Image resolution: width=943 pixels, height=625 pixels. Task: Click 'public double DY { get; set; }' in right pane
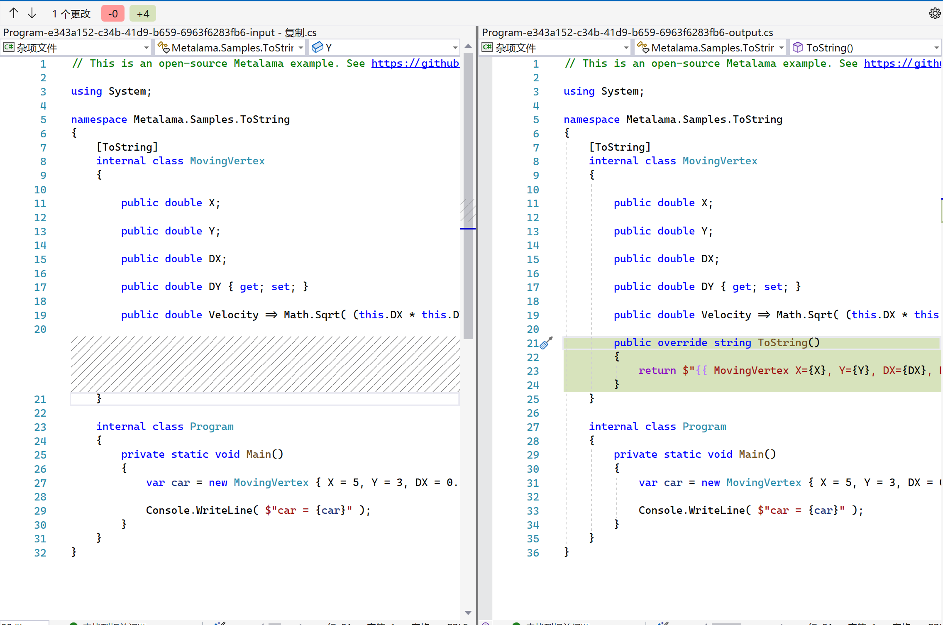point(707,287)
